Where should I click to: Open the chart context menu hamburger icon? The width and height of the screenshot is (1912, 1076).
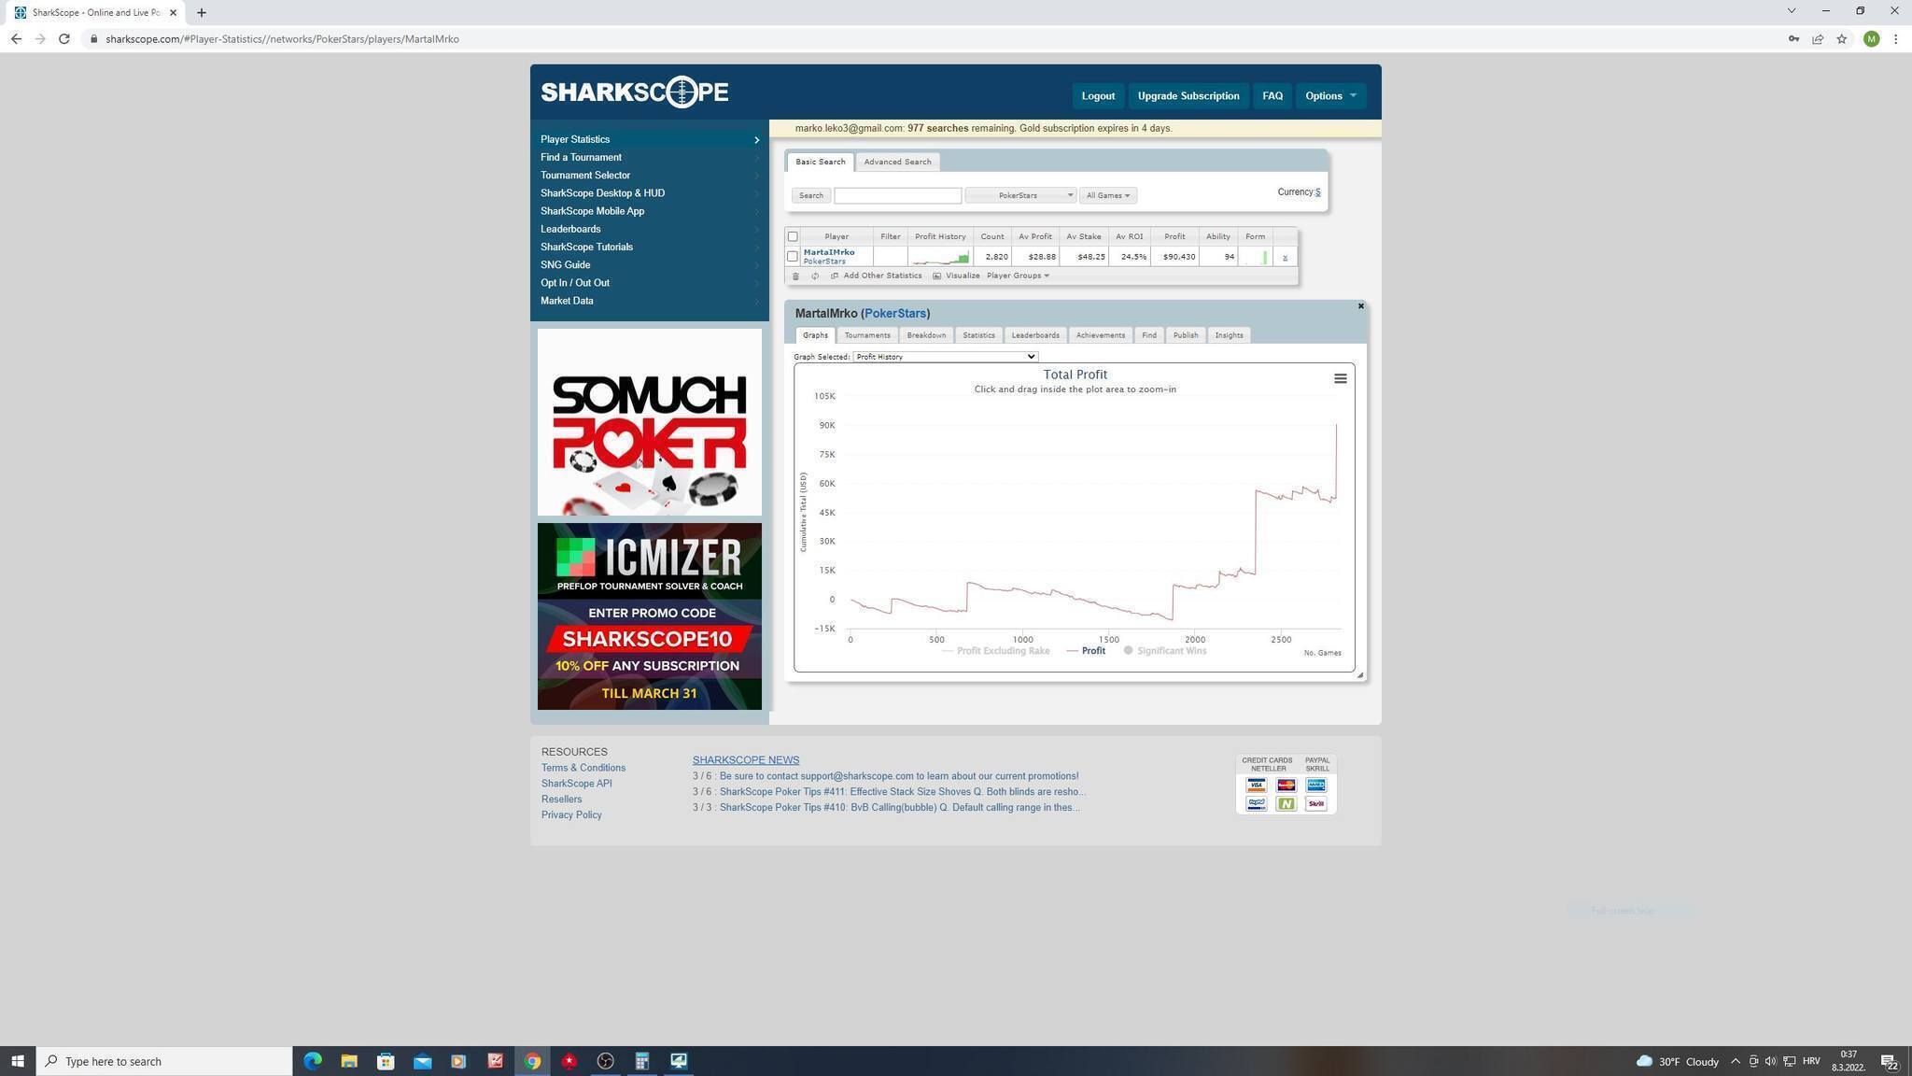coord(1340,378)
